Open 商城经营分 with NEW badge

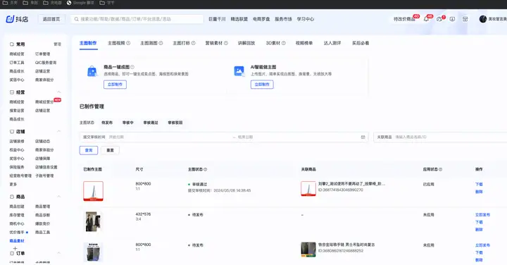click(x=44, y=102)
